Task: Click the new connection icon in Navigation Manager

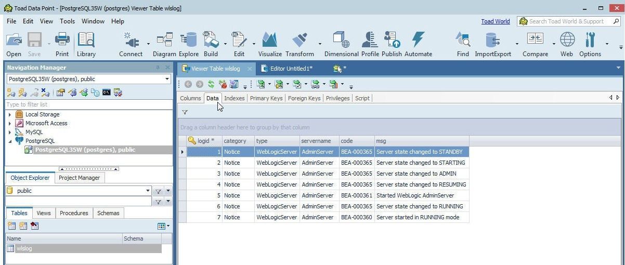Action: (x=10, y=92)
